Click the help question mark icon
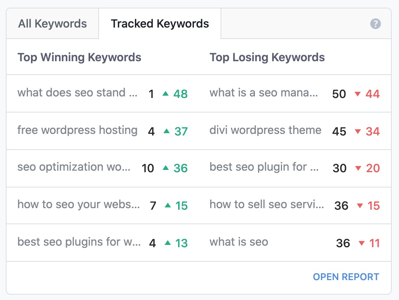 pyautogui.click(x=375, y=24)
